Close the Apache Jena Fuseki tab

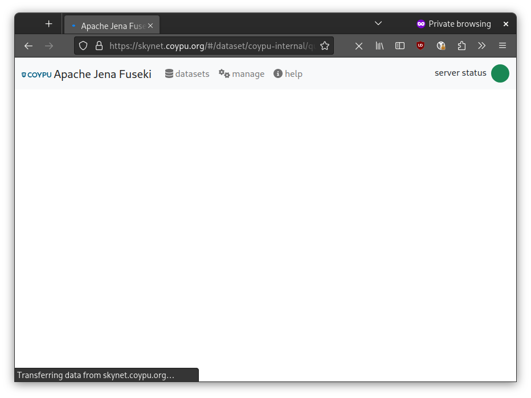coord(150,26)
